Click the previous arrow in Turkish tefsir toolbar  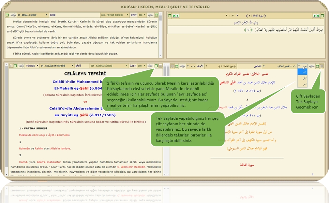21,66
